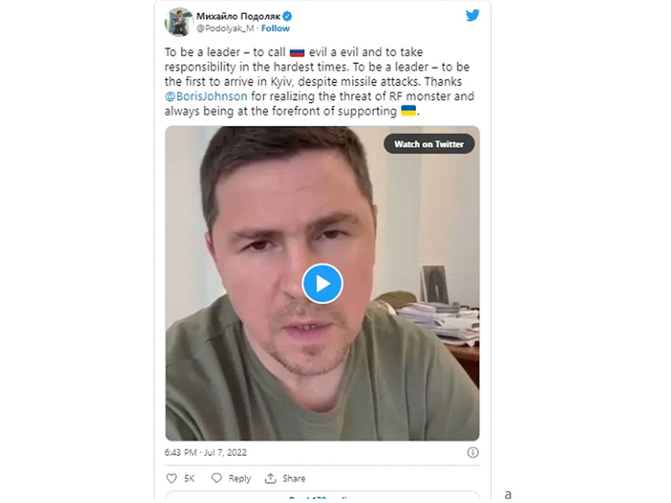Click the Russian flag emoji in tweet
The height and width of the screenshot is (503, 671).
click(297, 52)
